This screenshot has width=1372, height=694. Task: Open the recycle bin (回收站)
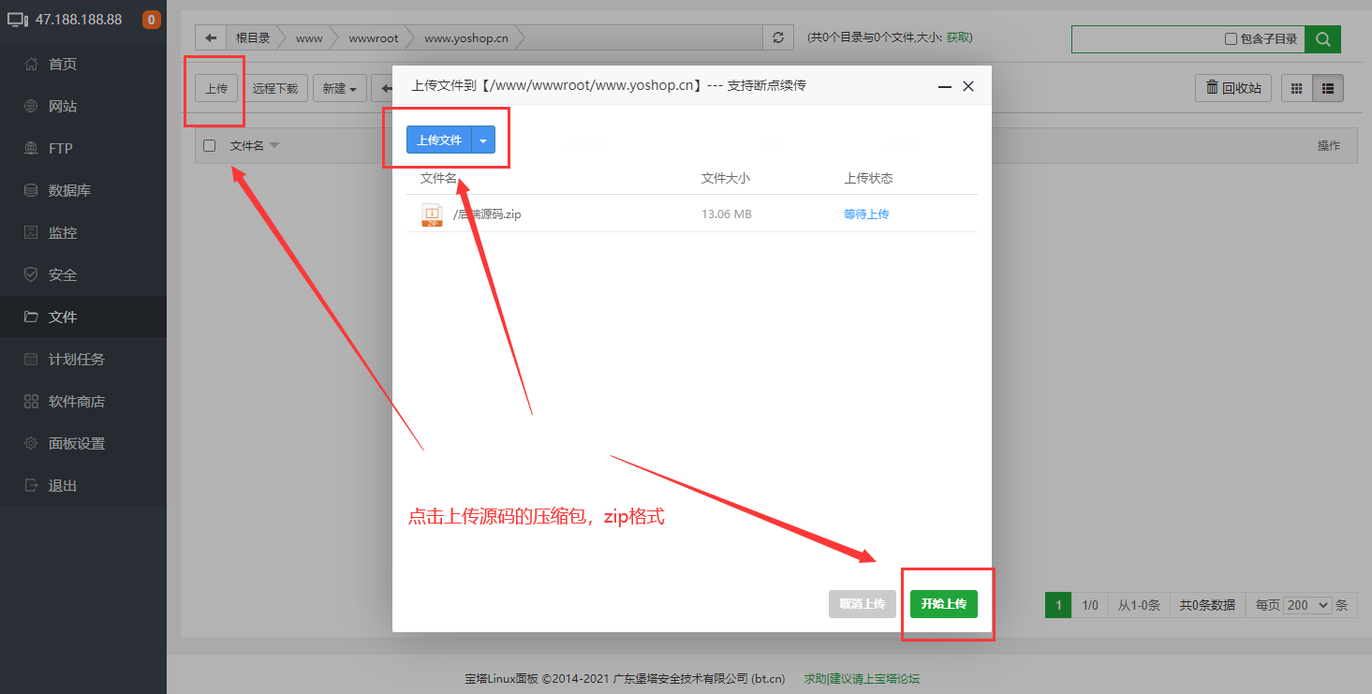click(1233, 88)
